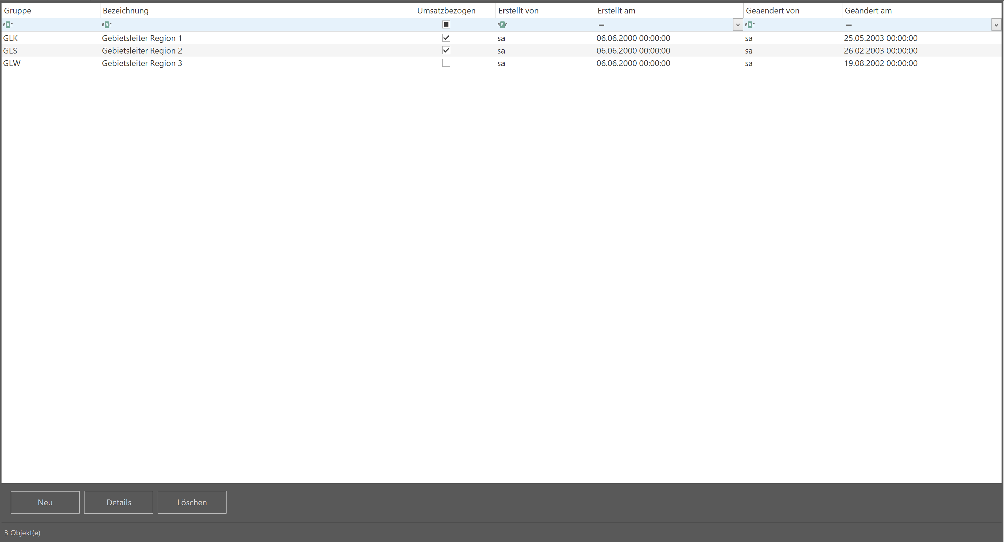1004x542 pixels.
Task: Uncheck Umsatzbezogen for GLS row
Action: pos(446,50)
